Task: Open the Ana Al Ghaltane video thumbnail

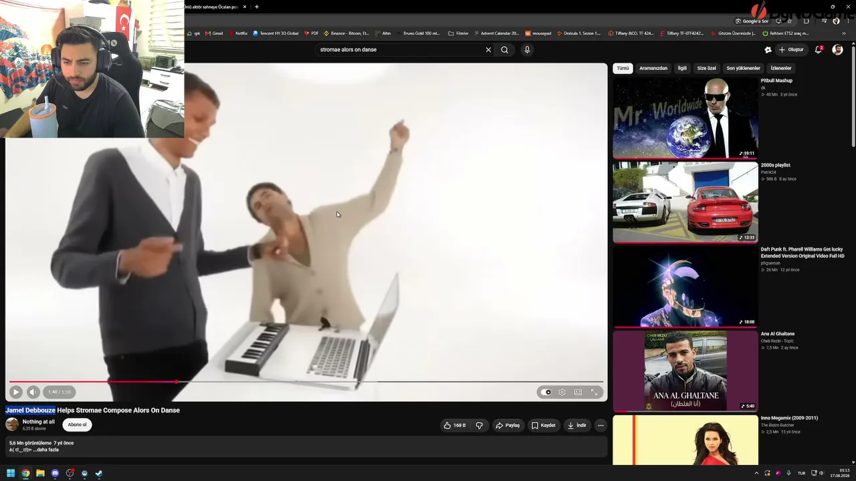Action: pyautogui.click(x=685, y=370)
